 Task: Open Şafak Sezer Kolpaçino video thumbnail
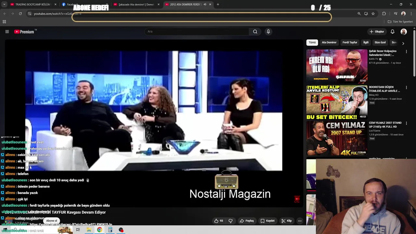[337, 66]
